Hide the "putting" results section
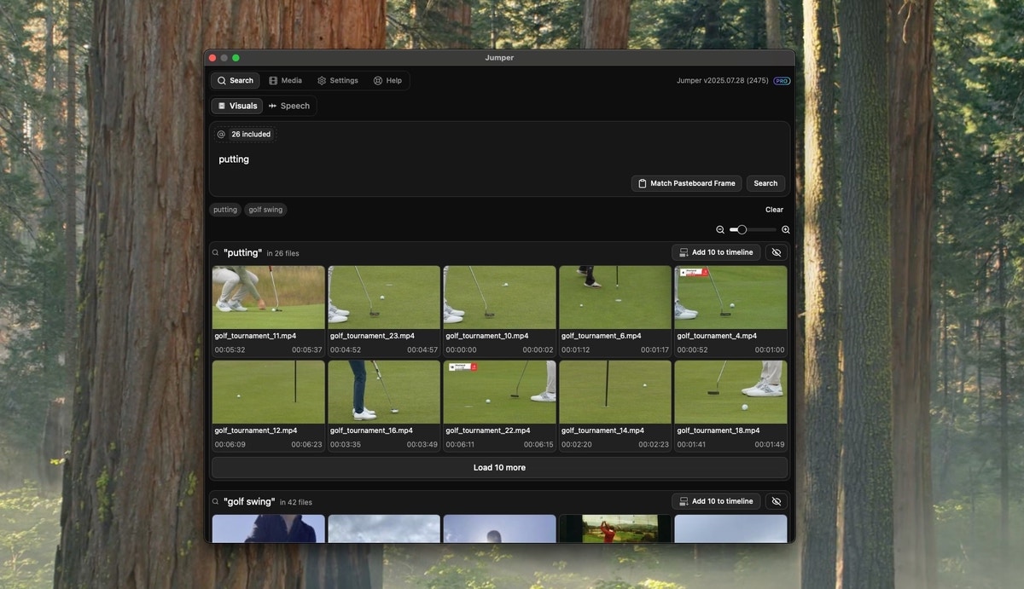1024x589 pixels. [777, 252]
